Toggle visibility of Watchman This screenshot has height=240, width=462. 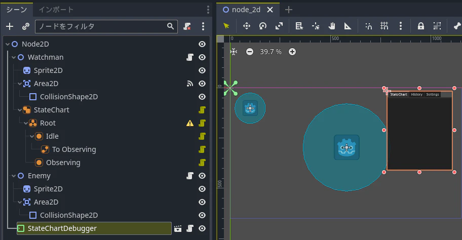(x=202, y=57)
